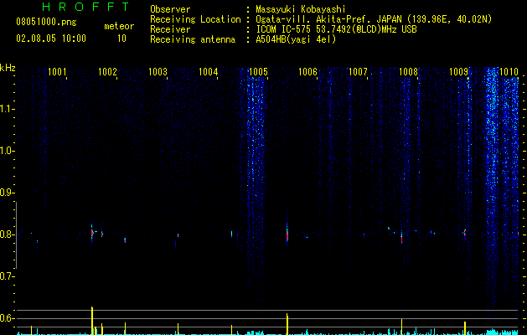Click the Receiving Location label
The height and width of the screenshot is (335, 527).
click(x=195, y=19)
